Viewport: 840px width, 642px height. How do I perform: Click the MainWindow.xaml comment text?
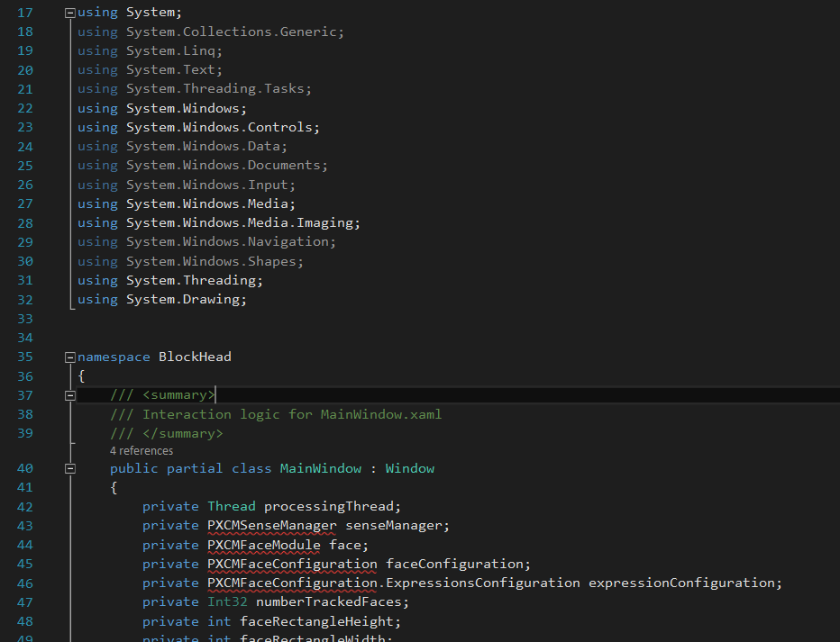coord(380,414)
